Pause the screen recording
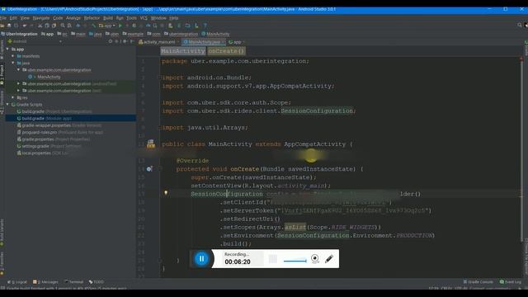 tap(201, 258)
